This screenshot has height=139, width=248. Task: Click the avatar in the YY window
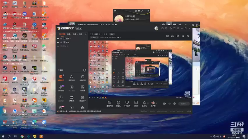click(x=119, y=18)
